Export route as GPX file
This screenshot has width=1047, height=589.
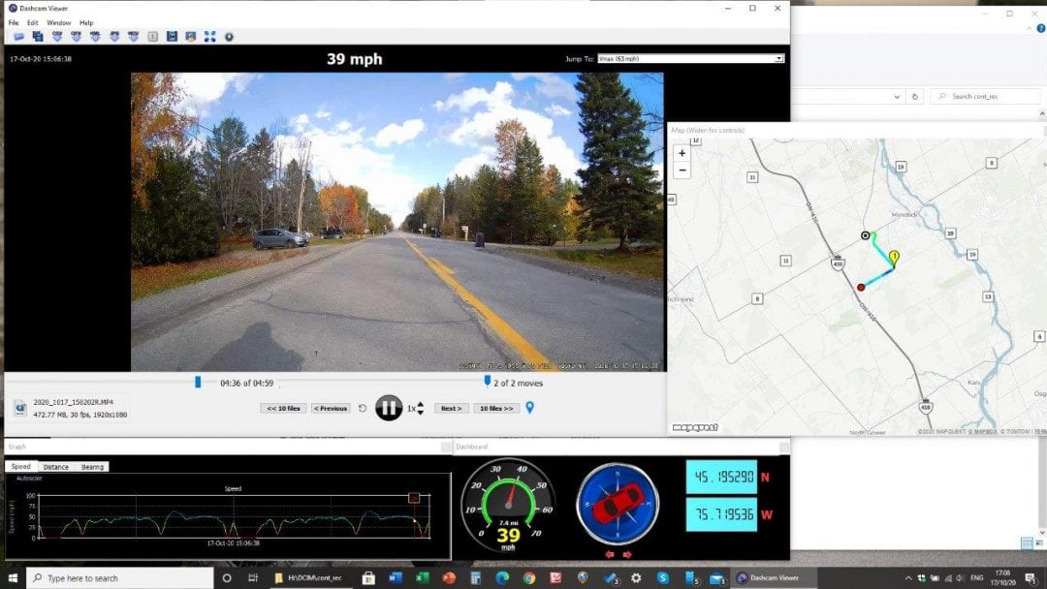[75, 37]
